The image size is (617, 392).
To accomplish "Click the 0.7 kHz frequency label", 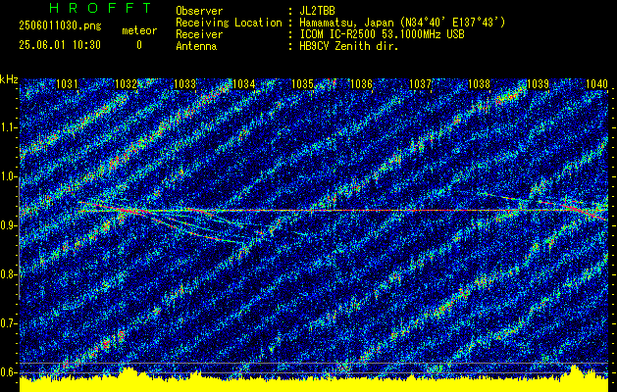I will tap(8, 323).
